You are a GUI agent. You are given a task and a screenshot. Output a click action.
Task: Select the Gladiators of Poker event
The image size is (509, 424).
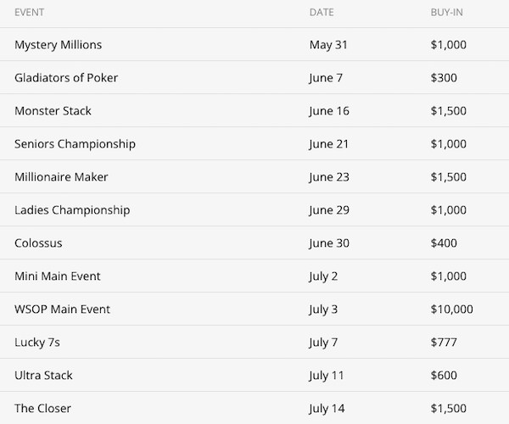[x=66, y=78]
